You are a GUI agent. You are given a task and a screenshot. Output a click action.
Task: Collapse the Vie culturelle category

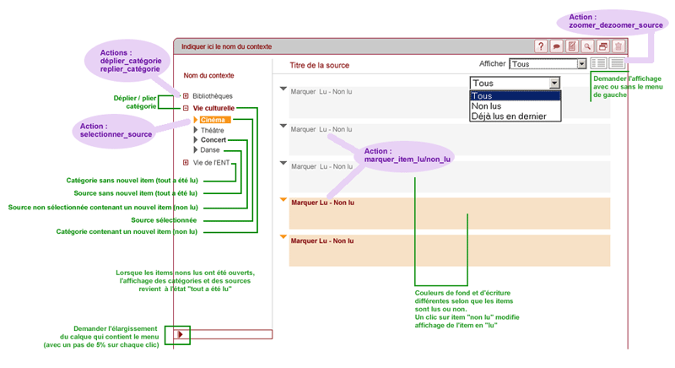[186, 108]
